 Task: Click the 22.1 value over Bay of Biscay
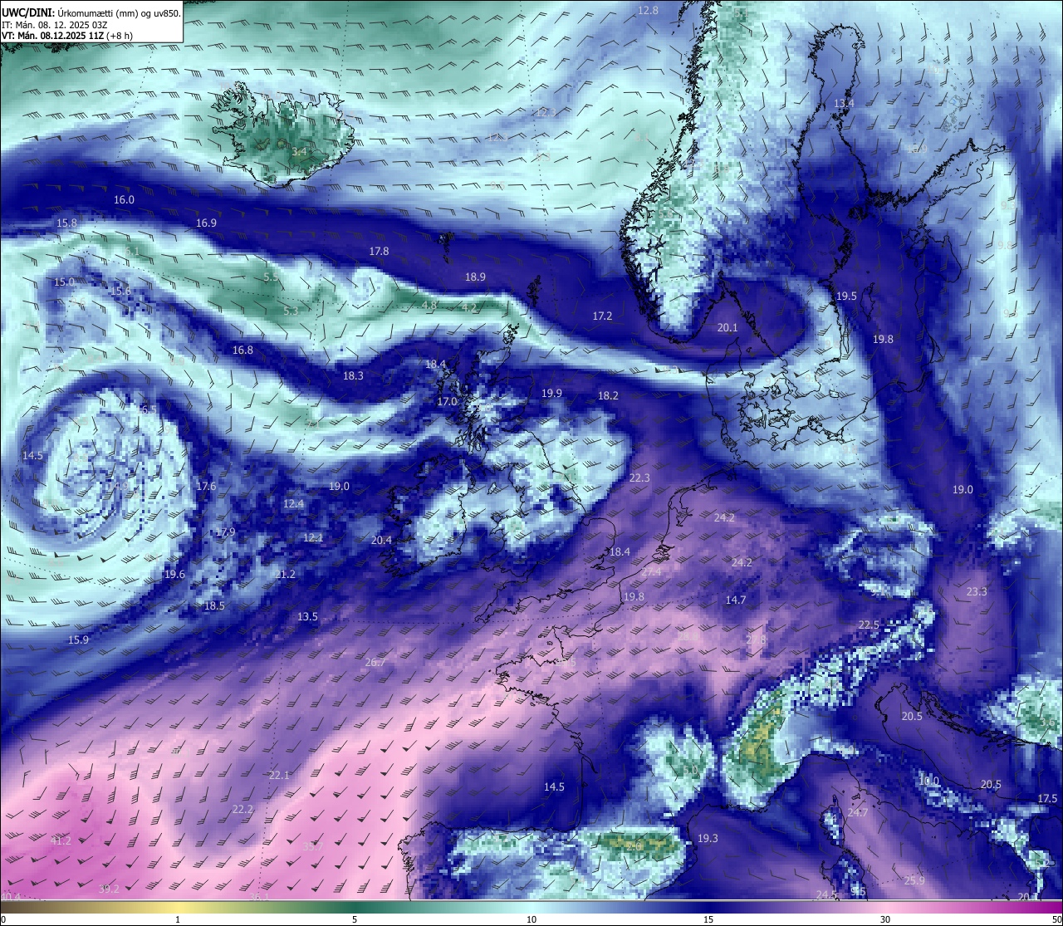tap(279, 775)
